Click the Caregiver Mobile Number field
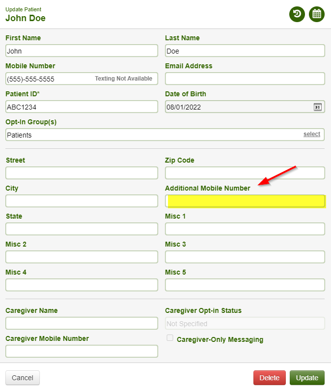Screen dimensions: 331x391 [x=82, y=351]
